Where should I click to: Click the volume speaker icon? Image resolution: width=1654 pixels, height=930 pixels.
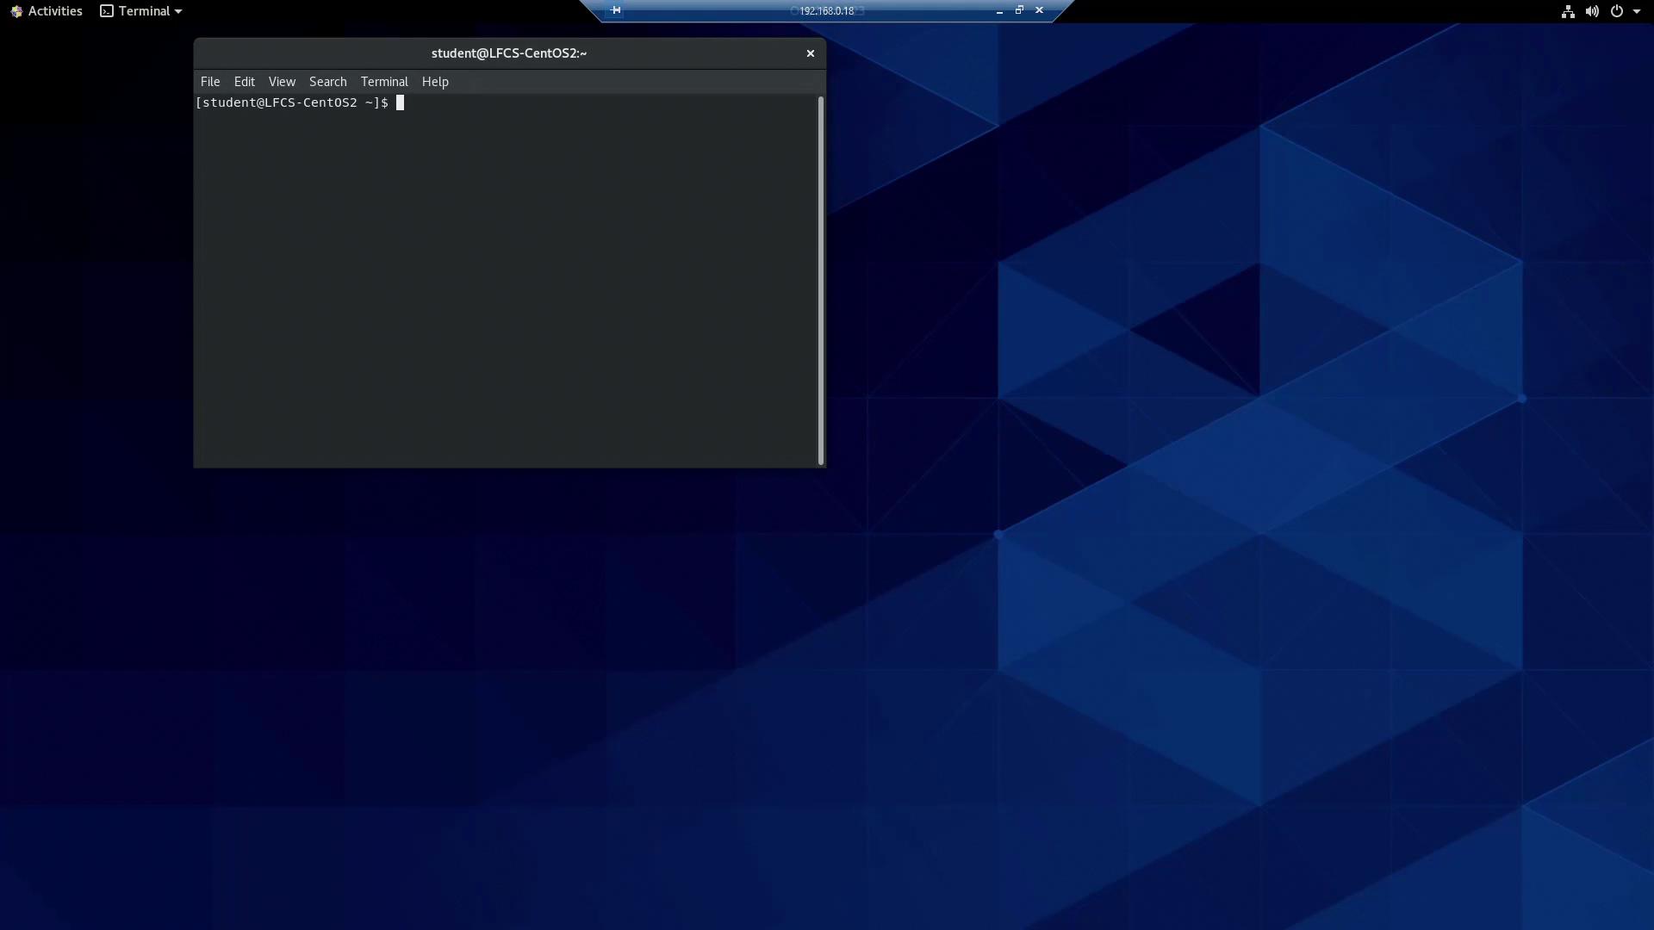1592,11
